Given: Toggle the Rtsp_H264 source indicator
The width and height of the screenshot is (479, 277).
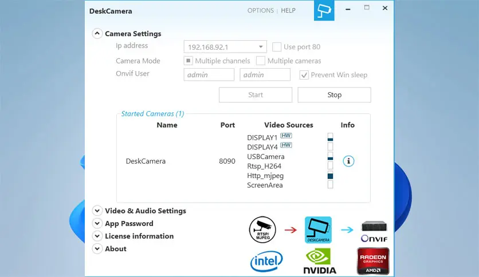Looking at the screenshot, I should [330, 165].
